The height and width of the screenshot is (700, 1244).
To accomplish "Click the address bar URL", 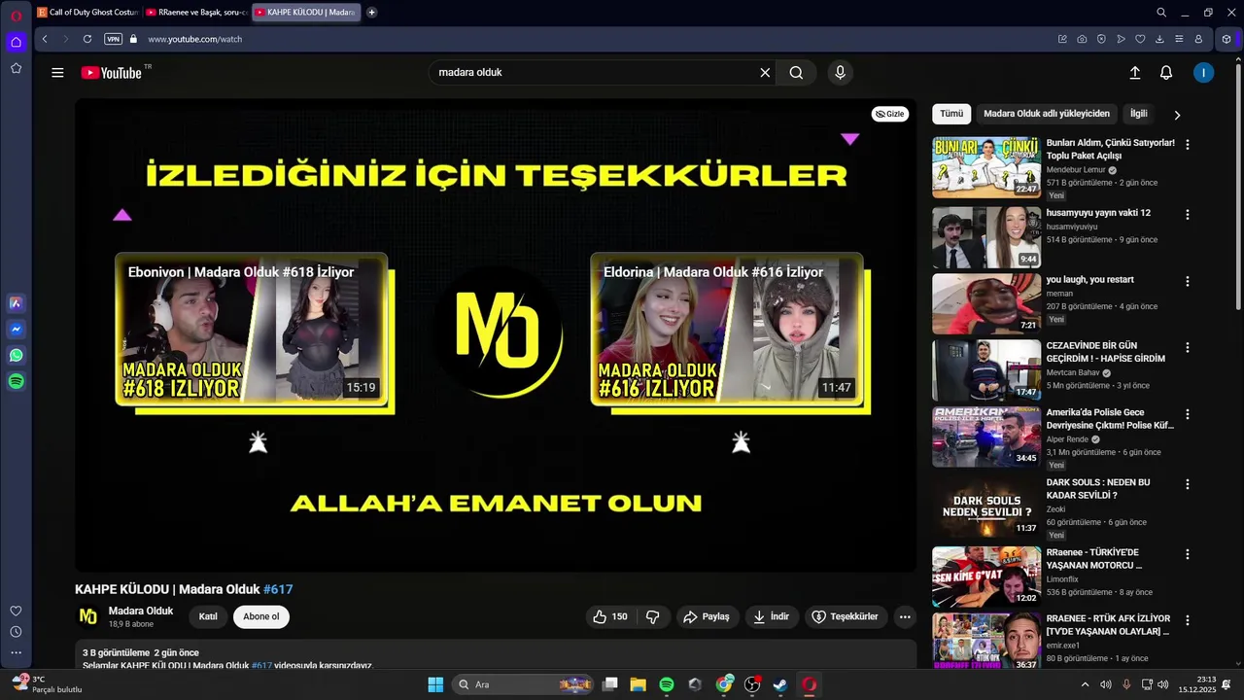I will click(x=195, y=39).
